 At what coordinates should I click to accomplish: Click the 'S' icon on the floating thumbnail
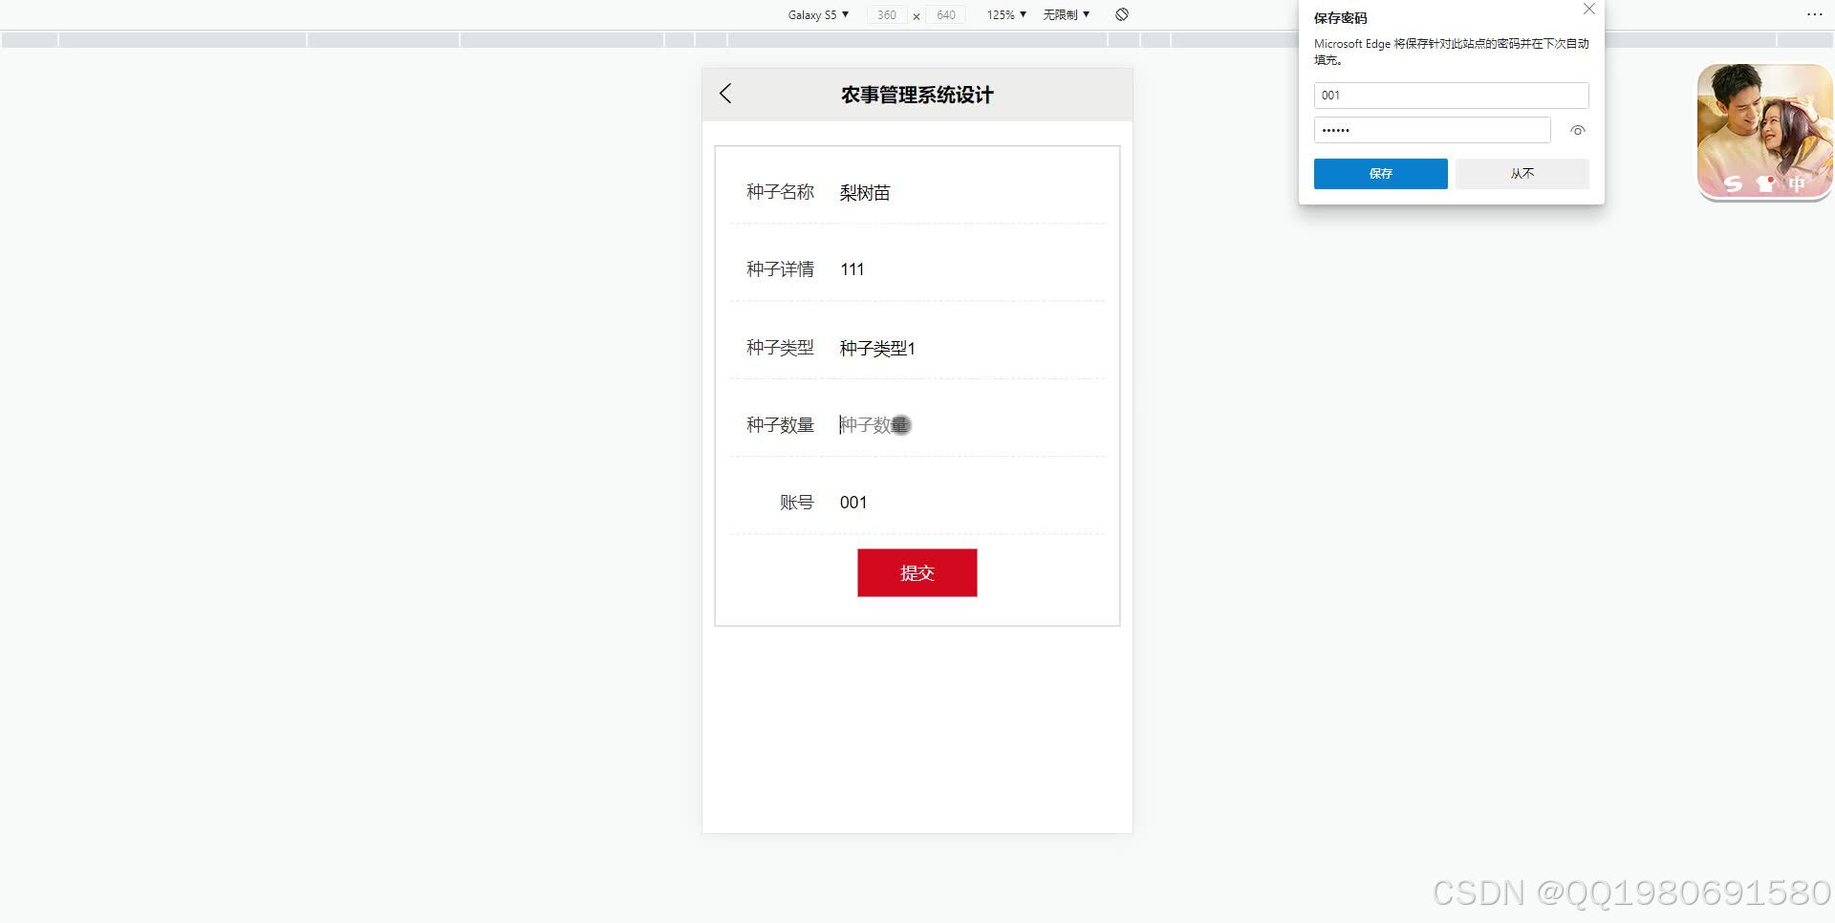1733,184
